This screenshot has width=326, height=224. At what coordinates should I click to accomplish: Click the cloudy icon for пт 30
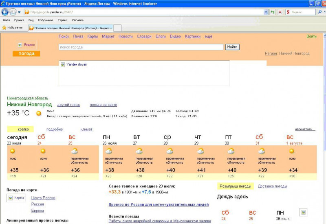tap(231, 151)
